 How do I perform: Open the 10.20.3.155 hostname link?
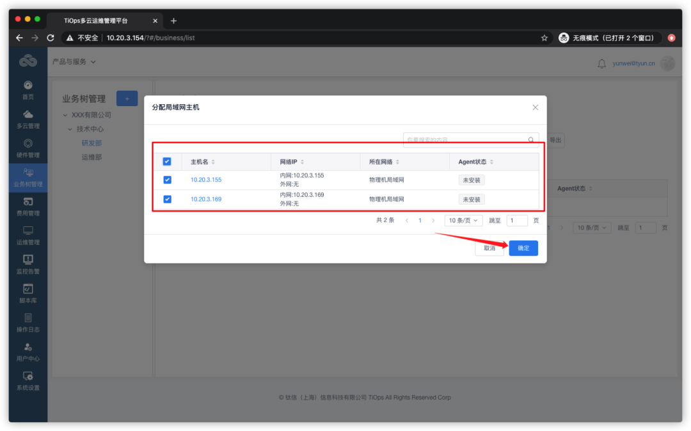point(205,180)
